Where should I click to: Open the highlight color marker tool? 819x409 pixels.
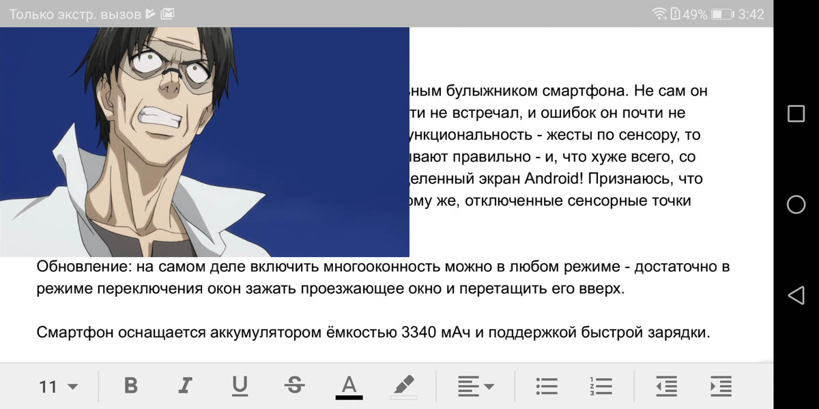pyautogui.click(x=403, y=387)
